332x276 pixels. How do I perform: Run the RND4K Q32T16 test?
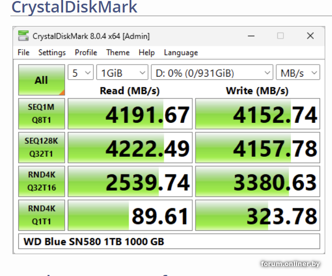[42, 181]
